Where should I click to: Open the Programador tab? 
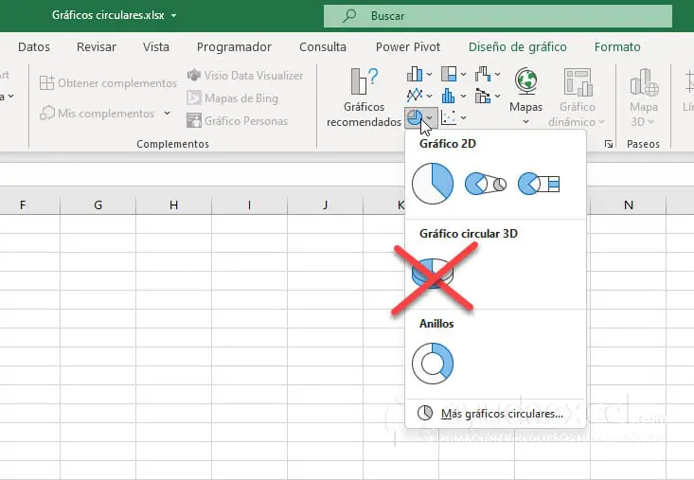[234, 46]
